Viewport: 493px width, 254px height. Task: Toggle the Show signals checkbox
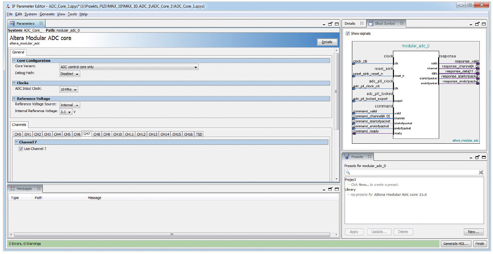click(348, 34)
